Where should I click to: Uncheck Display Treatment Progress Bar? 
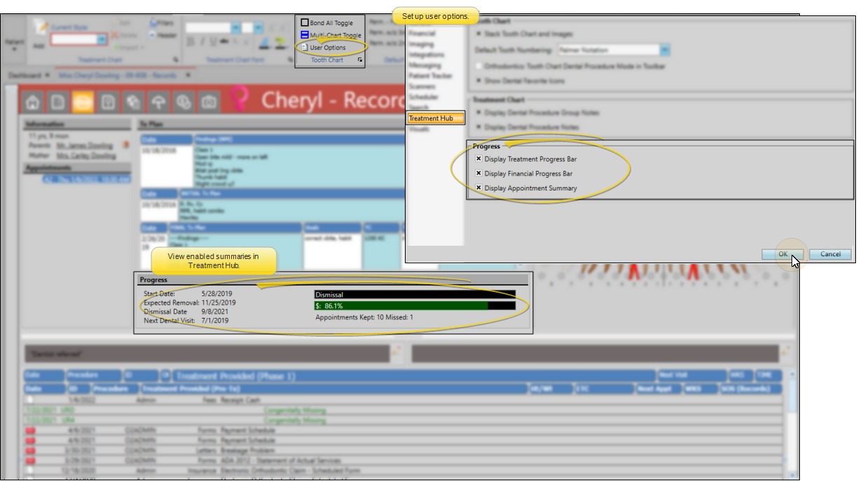(x=479, y=159)
